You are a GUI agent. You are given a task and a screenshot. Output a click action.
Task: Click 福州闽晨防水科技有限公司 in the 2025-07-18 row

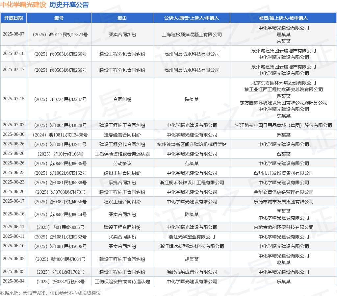click(192, 54)
